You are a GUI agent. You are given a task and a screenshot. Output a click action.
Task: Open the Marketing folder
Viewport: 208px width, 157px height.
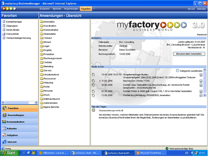(47, 66)
